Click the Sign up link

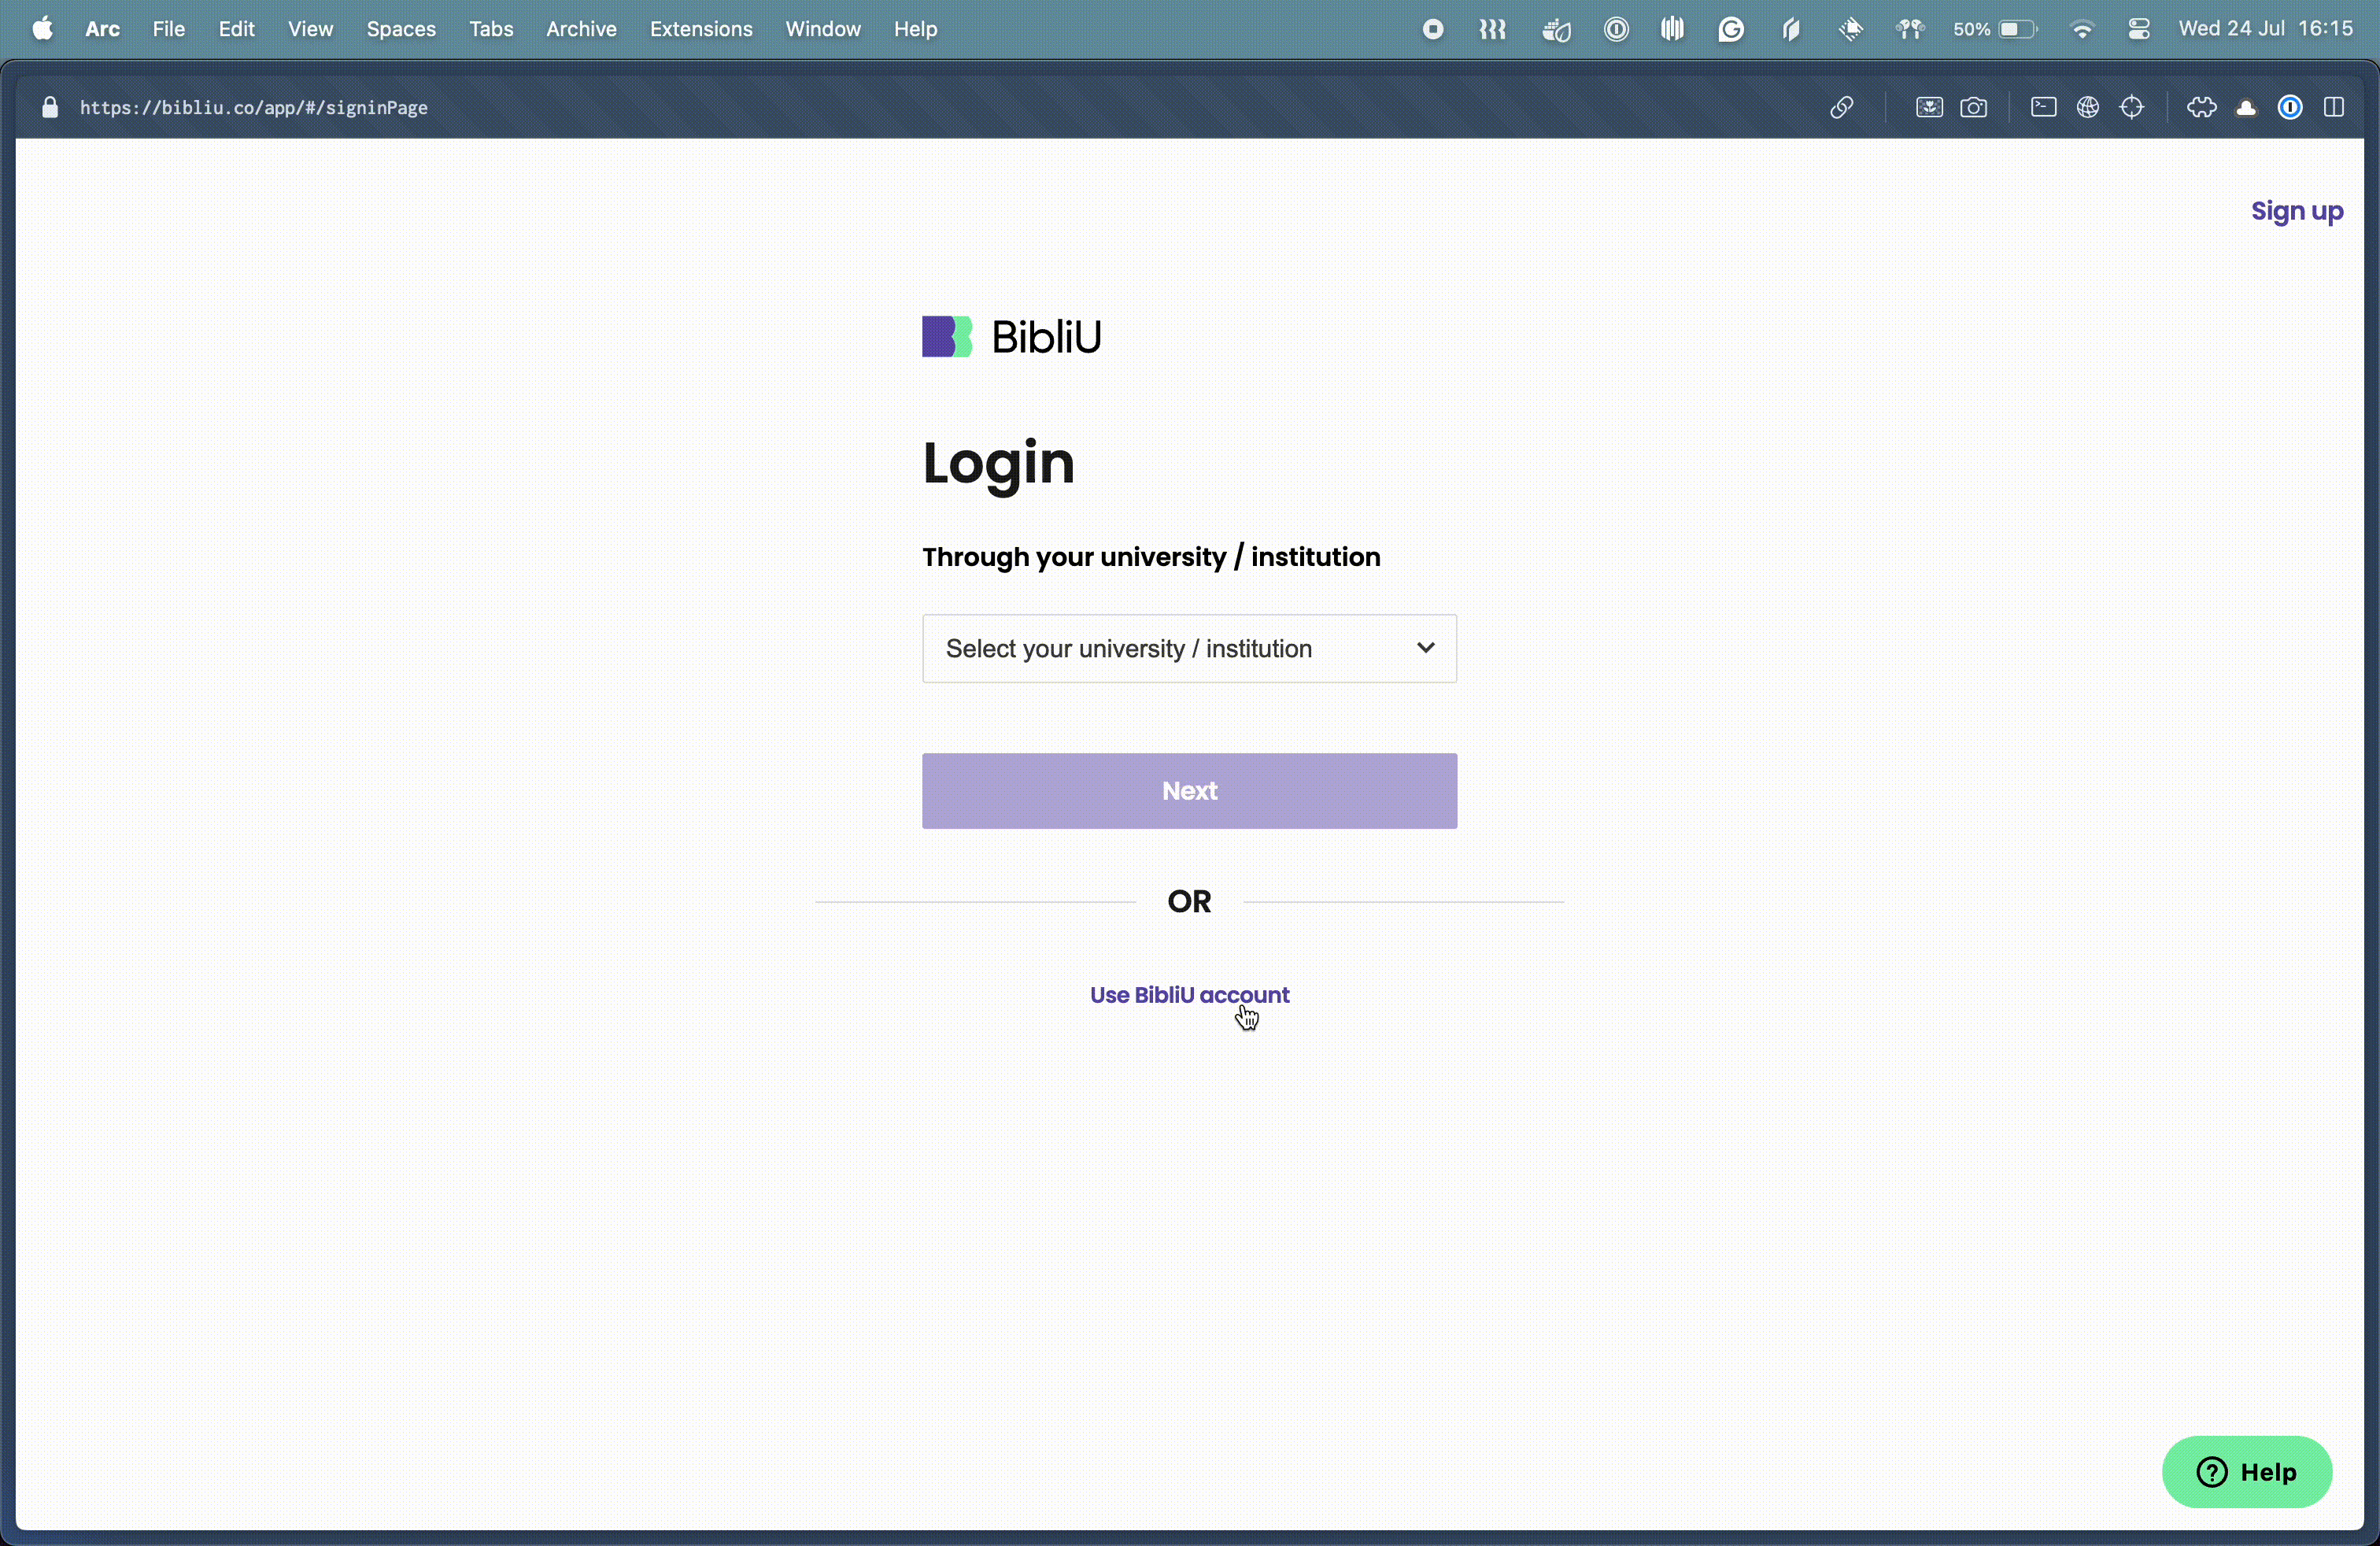pos(2296,211)
